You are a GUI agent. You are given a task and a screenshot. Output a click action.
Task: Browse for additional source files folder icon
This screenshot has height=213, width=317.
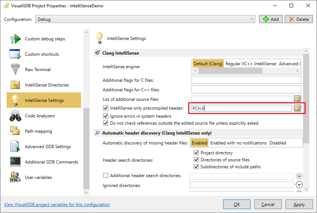coord(298,99)
